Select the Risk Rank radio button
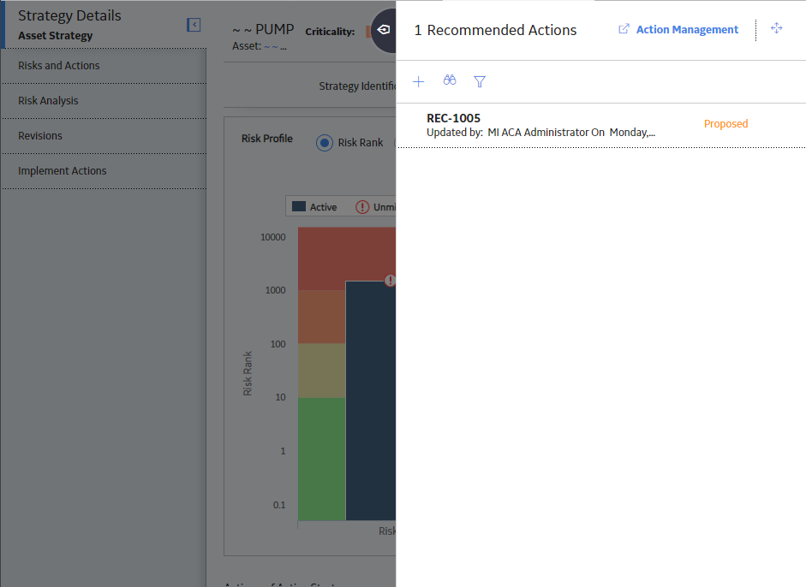This screenshot has height=587, width=806. (325, 143)
